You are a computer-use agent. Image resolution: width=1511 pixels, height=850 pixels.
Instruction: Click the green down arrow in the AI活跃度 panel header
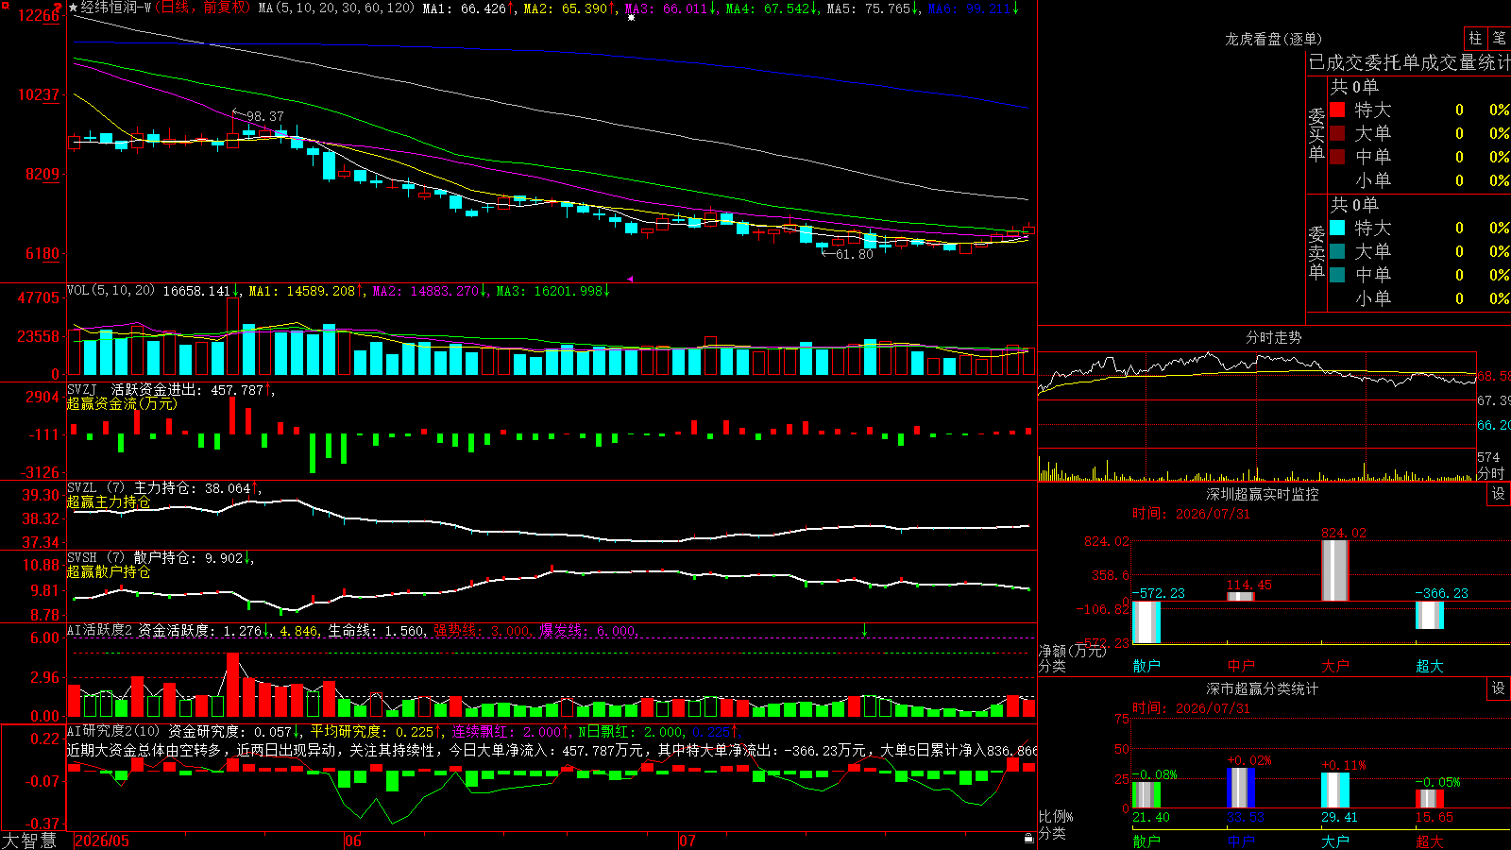(864, 630)
